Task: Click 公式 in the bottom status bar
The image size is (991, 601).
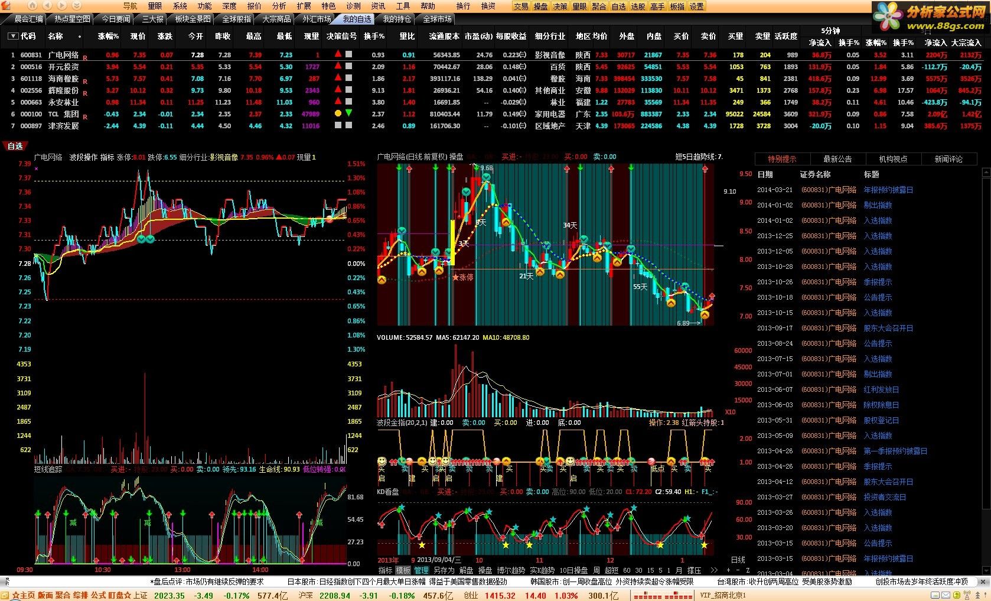Action: 99,596
